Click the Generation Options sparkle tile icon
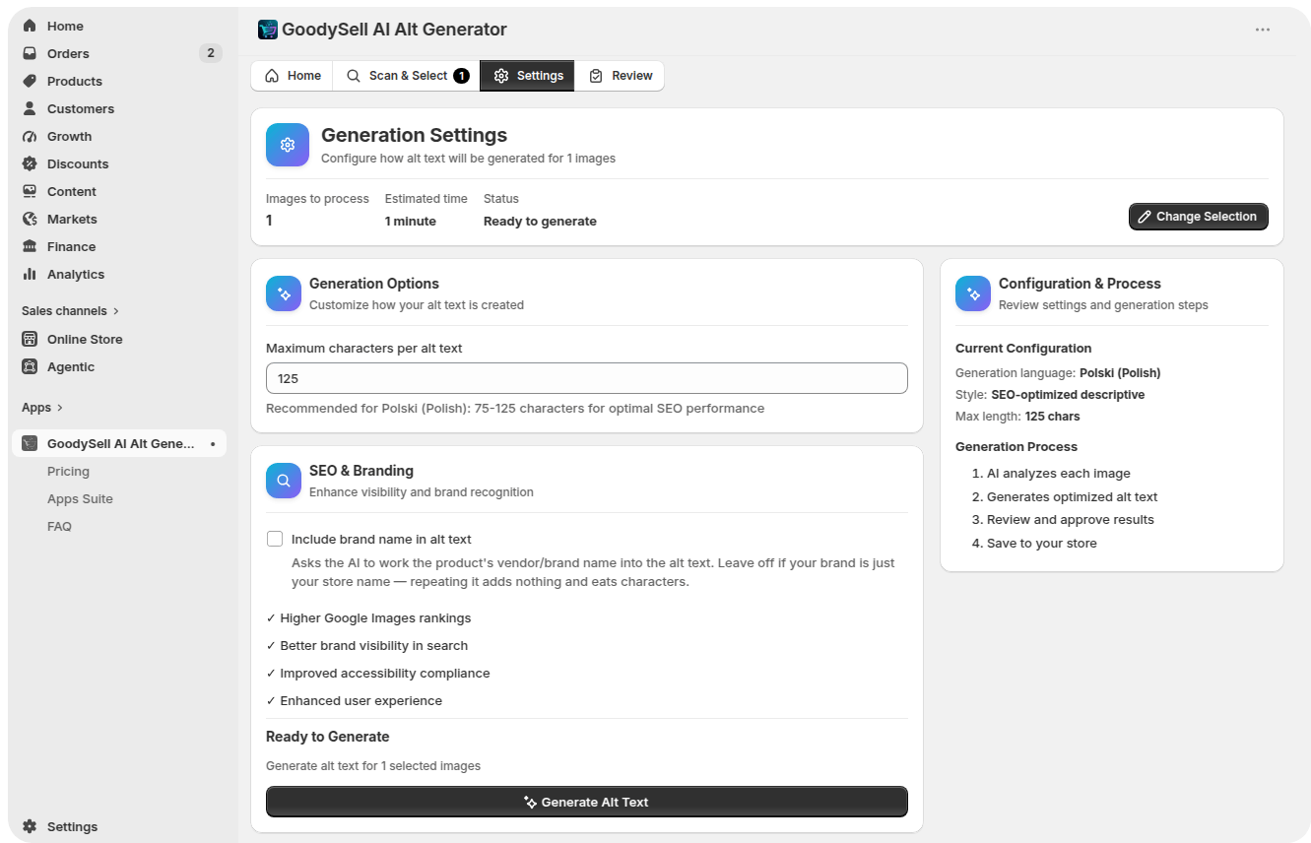This screenshot has width=1311, height=843. pyautogui.click(x=284, y=293)
